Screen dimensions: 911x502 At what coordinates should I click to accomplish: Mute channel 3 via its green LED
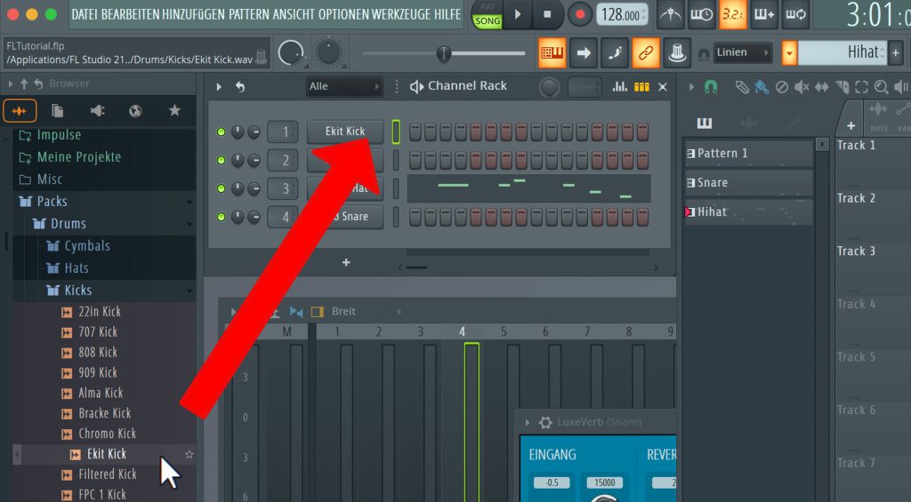tap(221, 188)
